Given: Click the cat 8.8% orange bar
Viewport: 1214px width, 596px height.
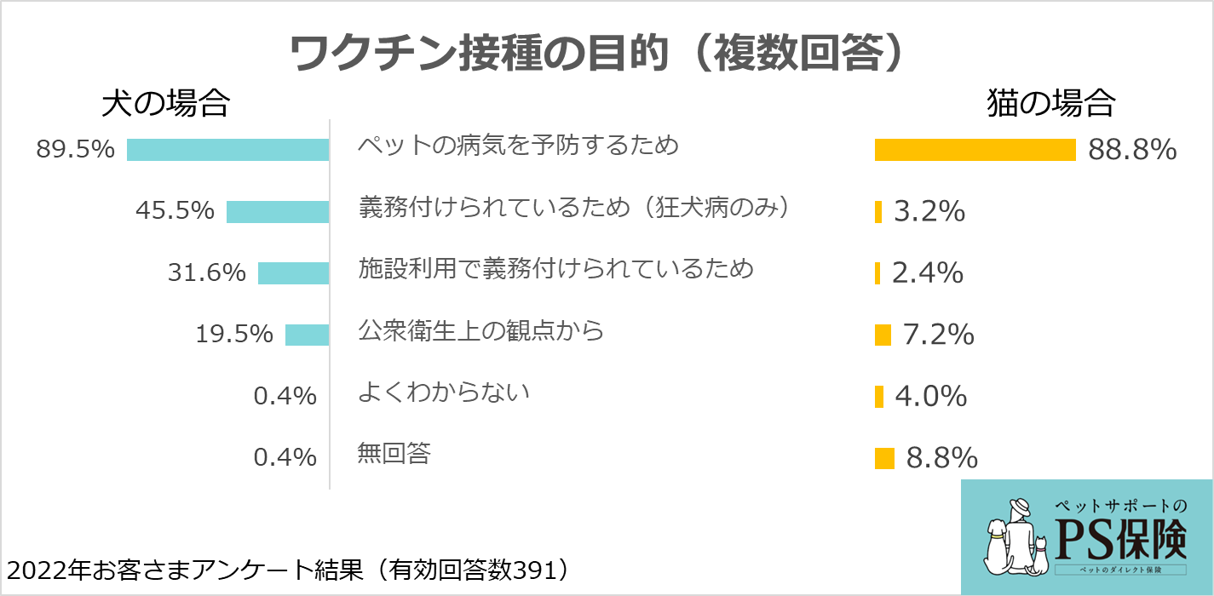Looking at the screenshot, I should pyautogui.click(x=884, y=458).
